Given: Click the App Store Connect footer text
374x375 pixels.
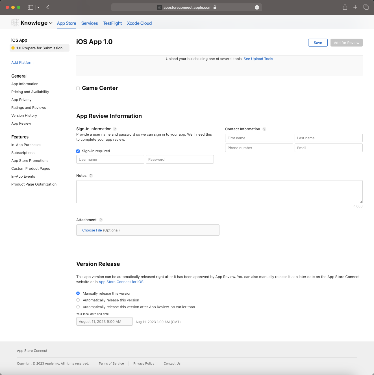Looking at the screenshot, I should click(x=32, y=351).
